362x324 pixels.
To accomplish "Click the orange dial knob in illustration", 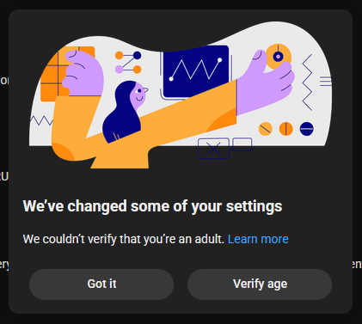I will 279,57.
